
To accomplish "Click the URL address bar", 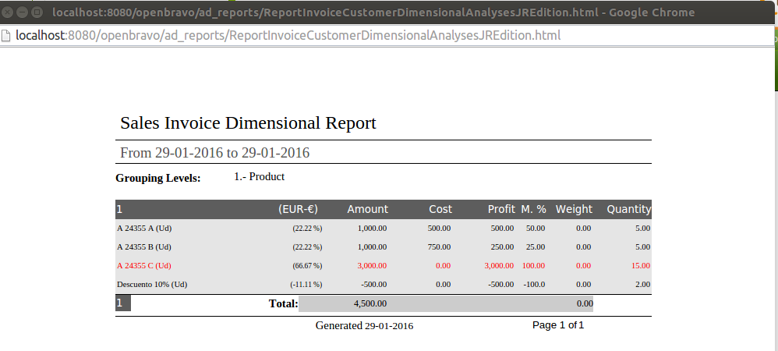I will click(312, 36).
